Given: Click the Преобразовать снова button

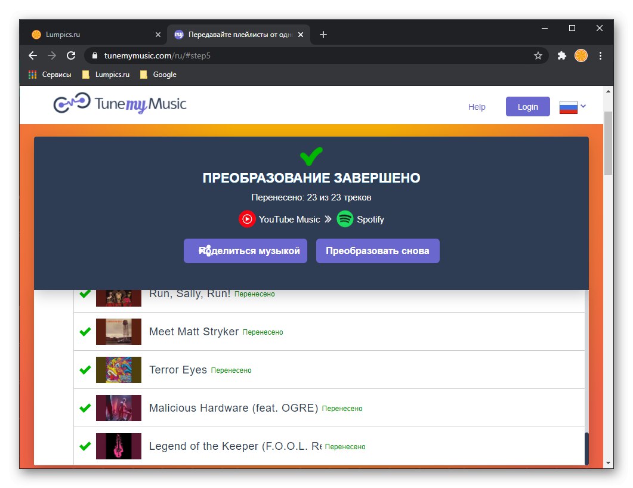Looking at the screenshot, I should [378, 251].
